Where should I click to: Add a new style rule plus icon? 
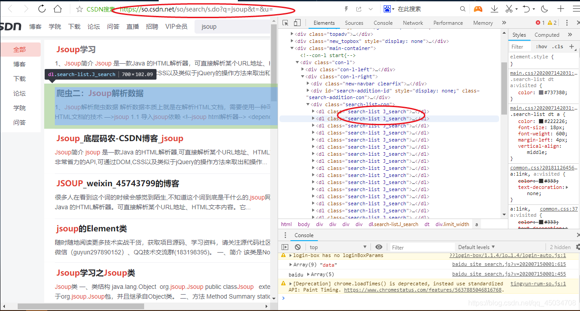point(572,46)
